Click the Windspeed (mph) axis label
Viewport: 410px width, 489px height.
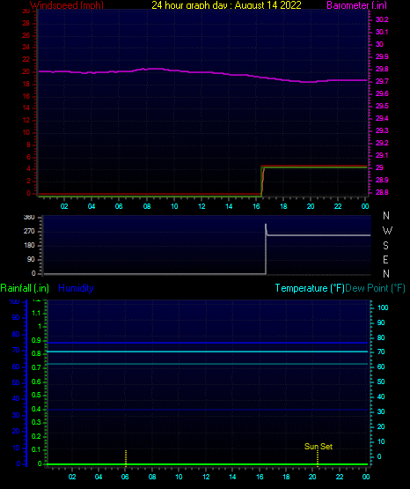[67, 5]
